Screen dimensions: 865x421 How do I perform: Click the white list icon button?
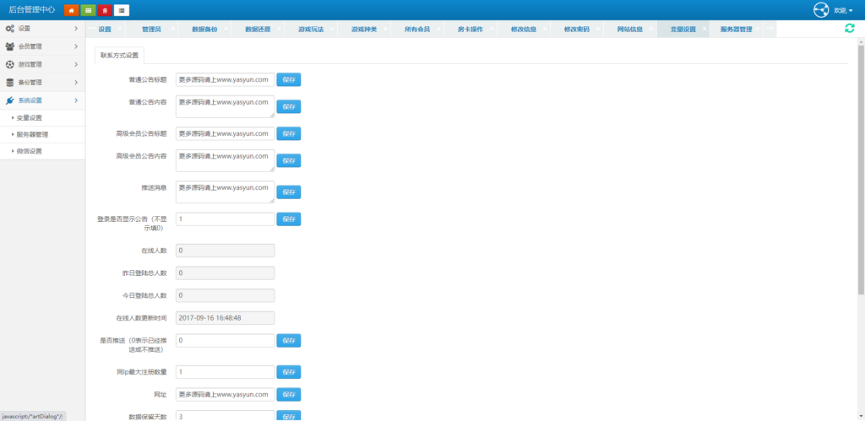pos(122,10)
